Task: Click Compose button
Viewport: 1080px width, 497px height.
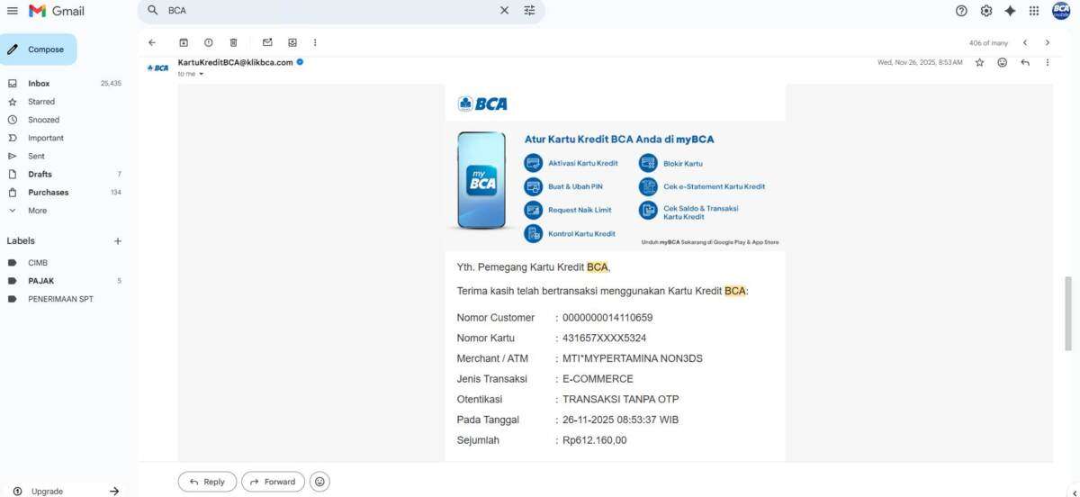Action: tap(39, 50)
